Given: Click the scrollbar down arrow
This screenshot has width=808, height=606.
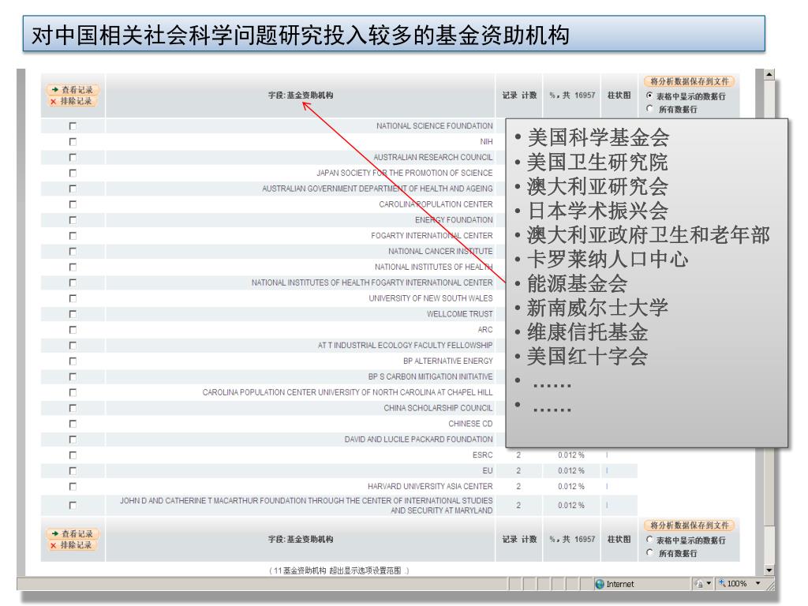Looking at the screenshot, I should click(769, 570).
